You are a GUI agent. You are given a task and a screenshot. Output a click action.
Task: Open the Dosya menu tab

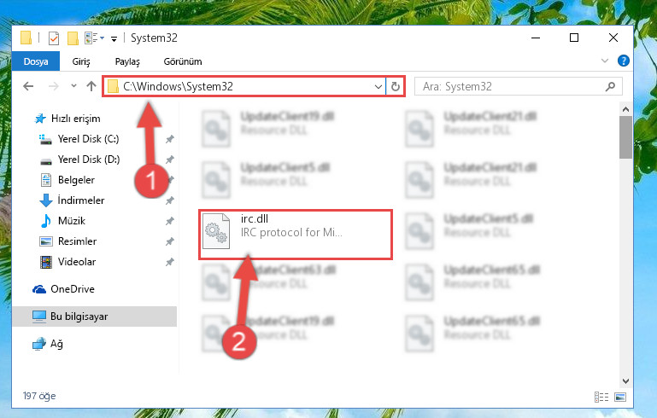[36, 61]
